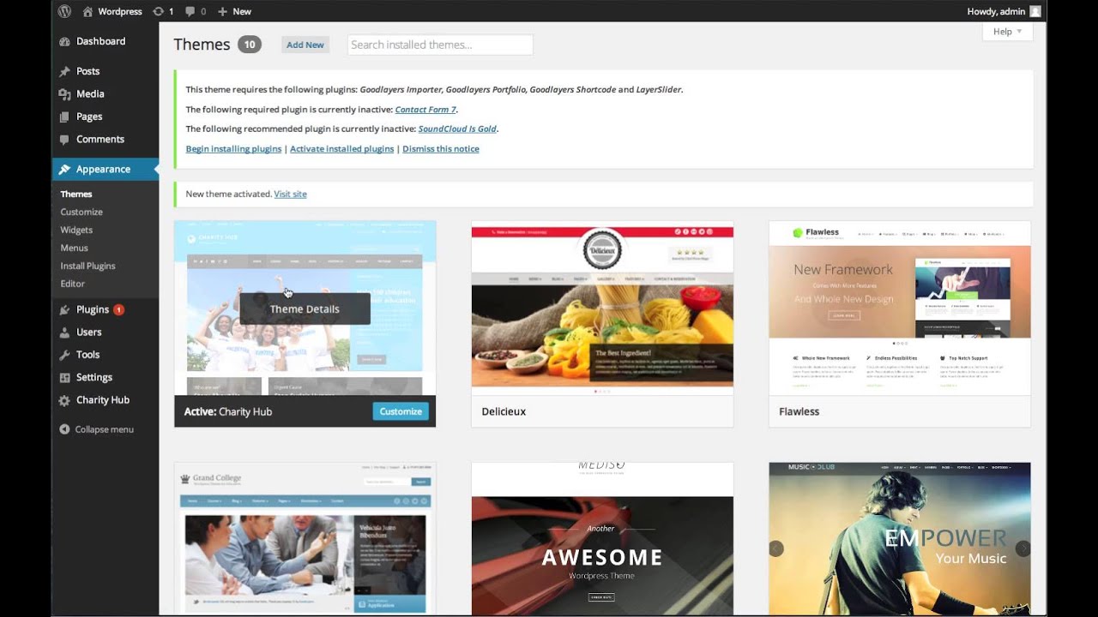Click the WordPress logo in admin bar
Screen dimensions: 1098x617
click(x=64, y=11)
